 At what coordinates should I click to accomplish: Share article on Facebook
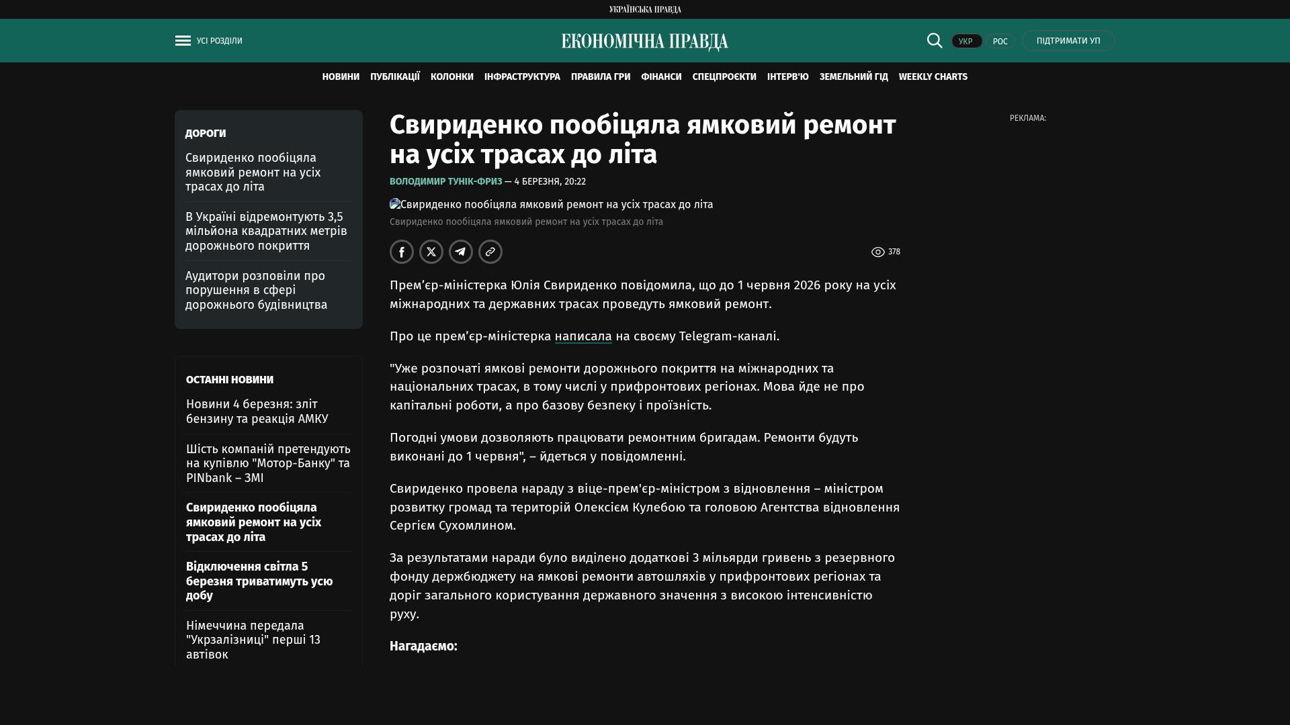click(x=402, y=252)
